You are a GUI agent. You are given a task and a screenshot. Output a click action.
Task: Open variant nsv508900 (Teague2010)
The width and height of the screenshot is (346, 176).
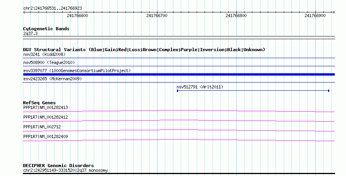[49, 62]
